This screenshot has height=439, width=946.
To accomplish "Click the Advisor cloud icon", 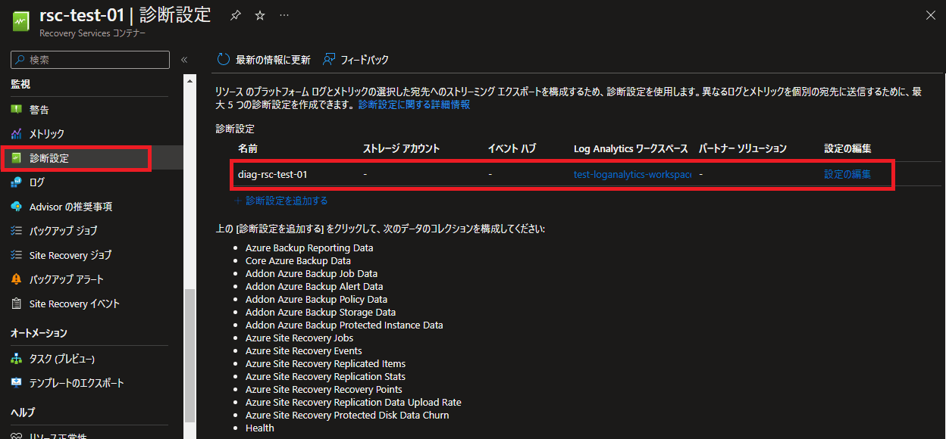I will [16, 206].
